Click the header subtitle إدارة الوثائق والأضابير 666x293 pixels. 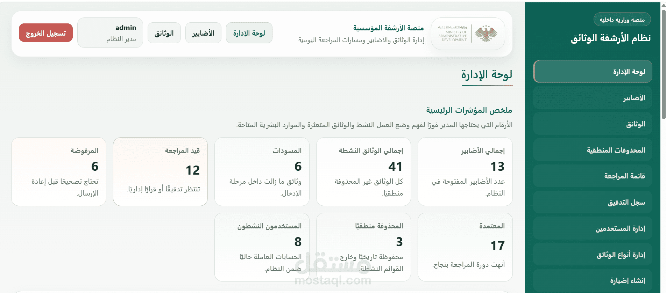coord(361,40)
